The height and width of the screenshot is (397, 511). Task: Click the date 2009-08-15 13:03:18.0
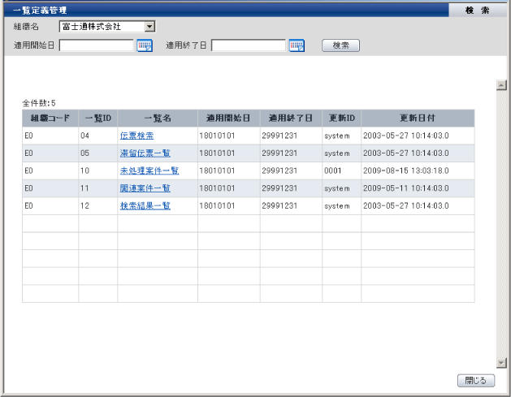[x=406, y=171]
